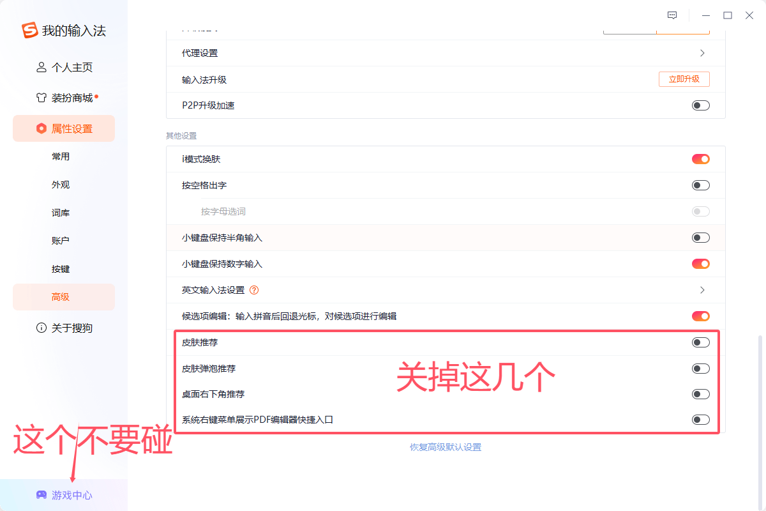Maximize the settings window
This screenshot has width=766, height=511.
click(x=728, y=15)
